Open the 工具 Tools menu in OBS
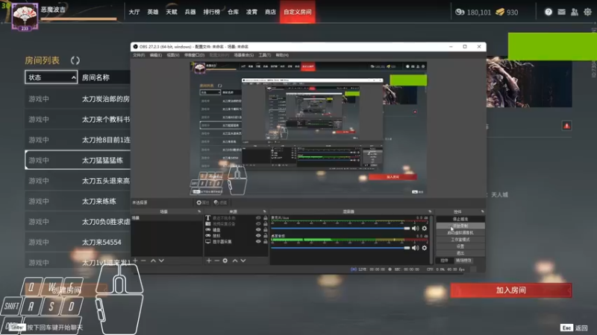Viewport: 597px width, 335px height. (265, 55)
